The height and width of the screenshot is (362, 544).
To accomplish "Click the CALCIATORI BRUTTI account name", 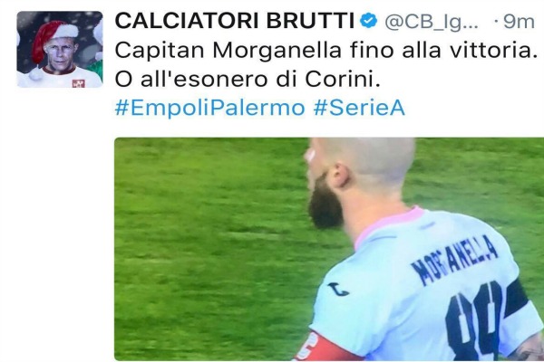I will 234,21.
